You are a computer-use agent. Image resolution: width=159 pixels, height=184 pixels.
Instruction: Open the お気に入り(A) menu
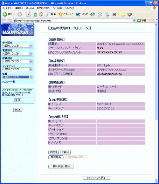point(44,8)
